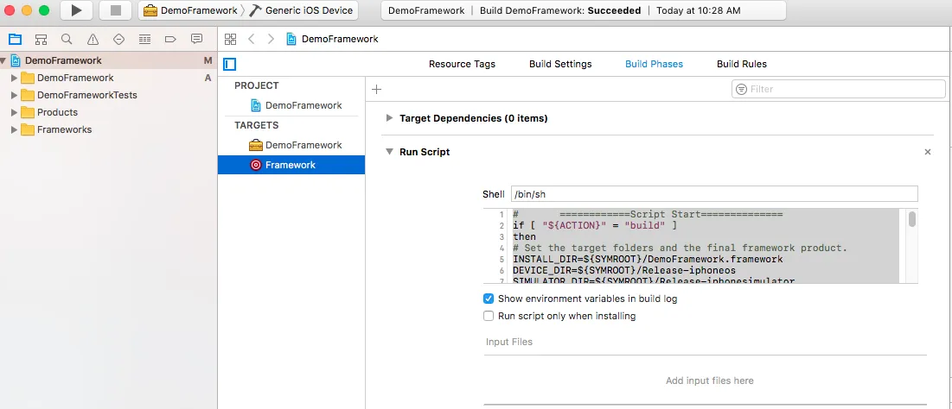The image size is (952, 409).
Task: Open the Test navigator diamond icon
Action: (119, 40)
